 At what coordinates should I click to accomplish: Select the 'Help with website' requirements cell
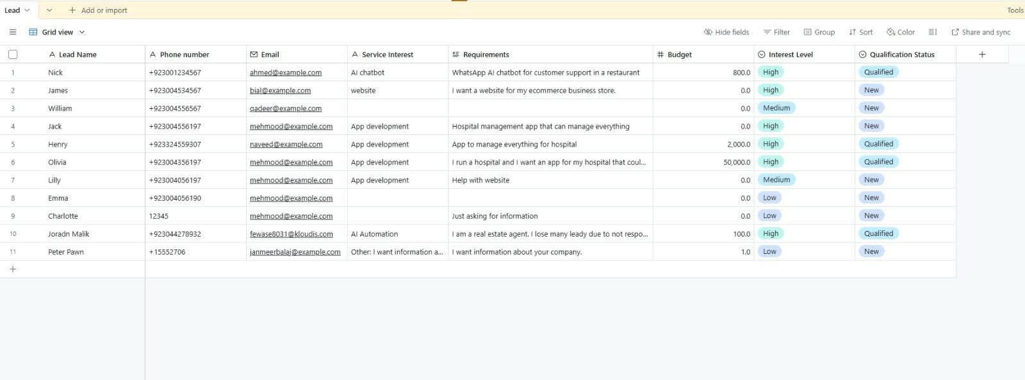551,180
